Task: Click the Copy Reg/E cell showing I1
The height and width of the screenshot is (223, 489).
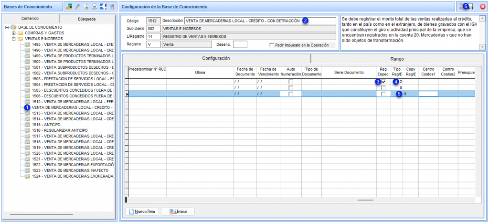Action: pos(410,94)
